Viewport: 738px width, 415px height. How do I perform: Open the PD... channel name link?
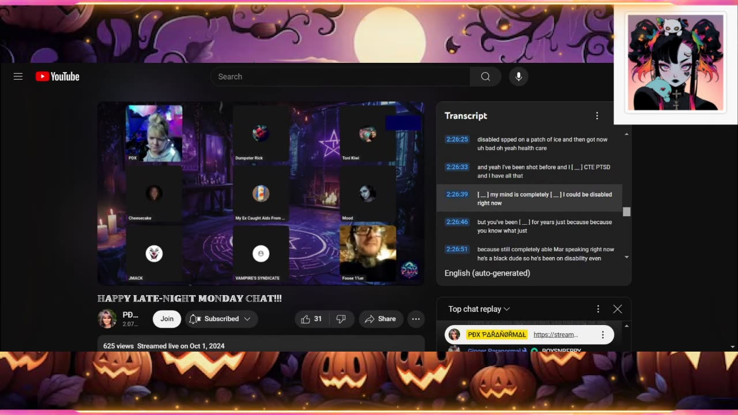130,315
